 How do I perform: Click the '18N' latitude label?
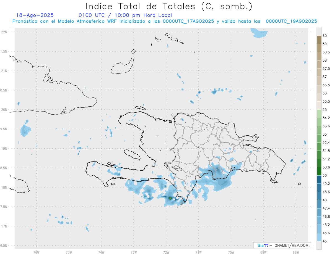tap(5, 187)
